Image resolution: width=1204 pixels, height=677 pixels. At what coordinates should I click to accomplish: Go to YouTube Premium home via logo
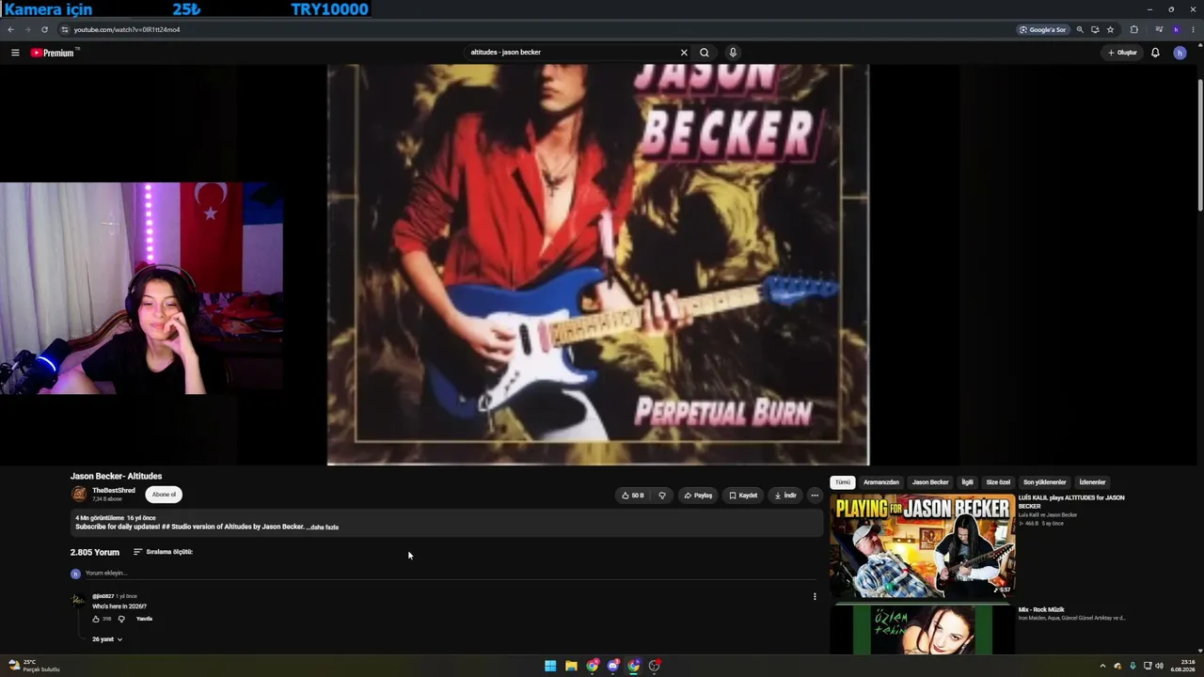coord(52,53)
